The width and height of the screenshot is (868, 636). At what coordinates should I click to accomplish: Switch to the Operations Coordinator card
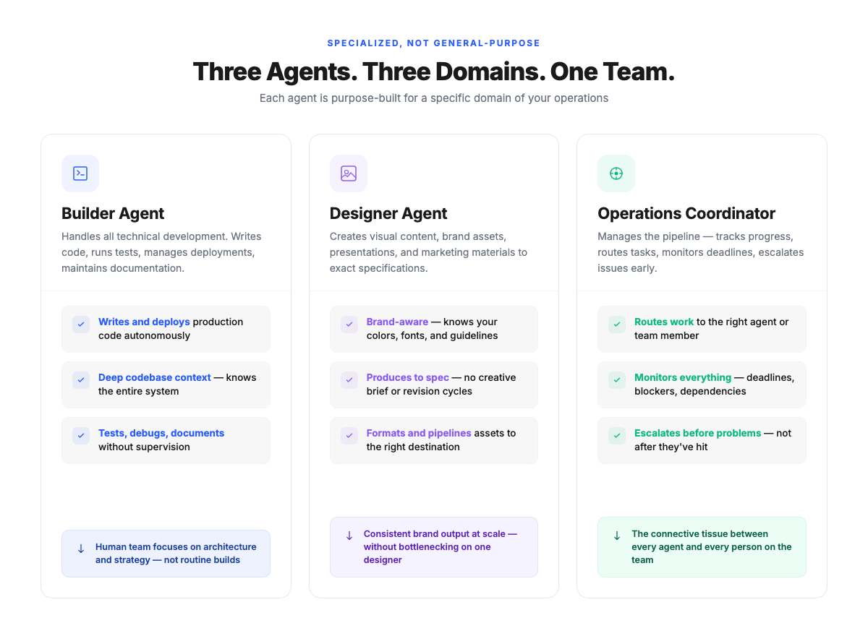coord(686,213)
